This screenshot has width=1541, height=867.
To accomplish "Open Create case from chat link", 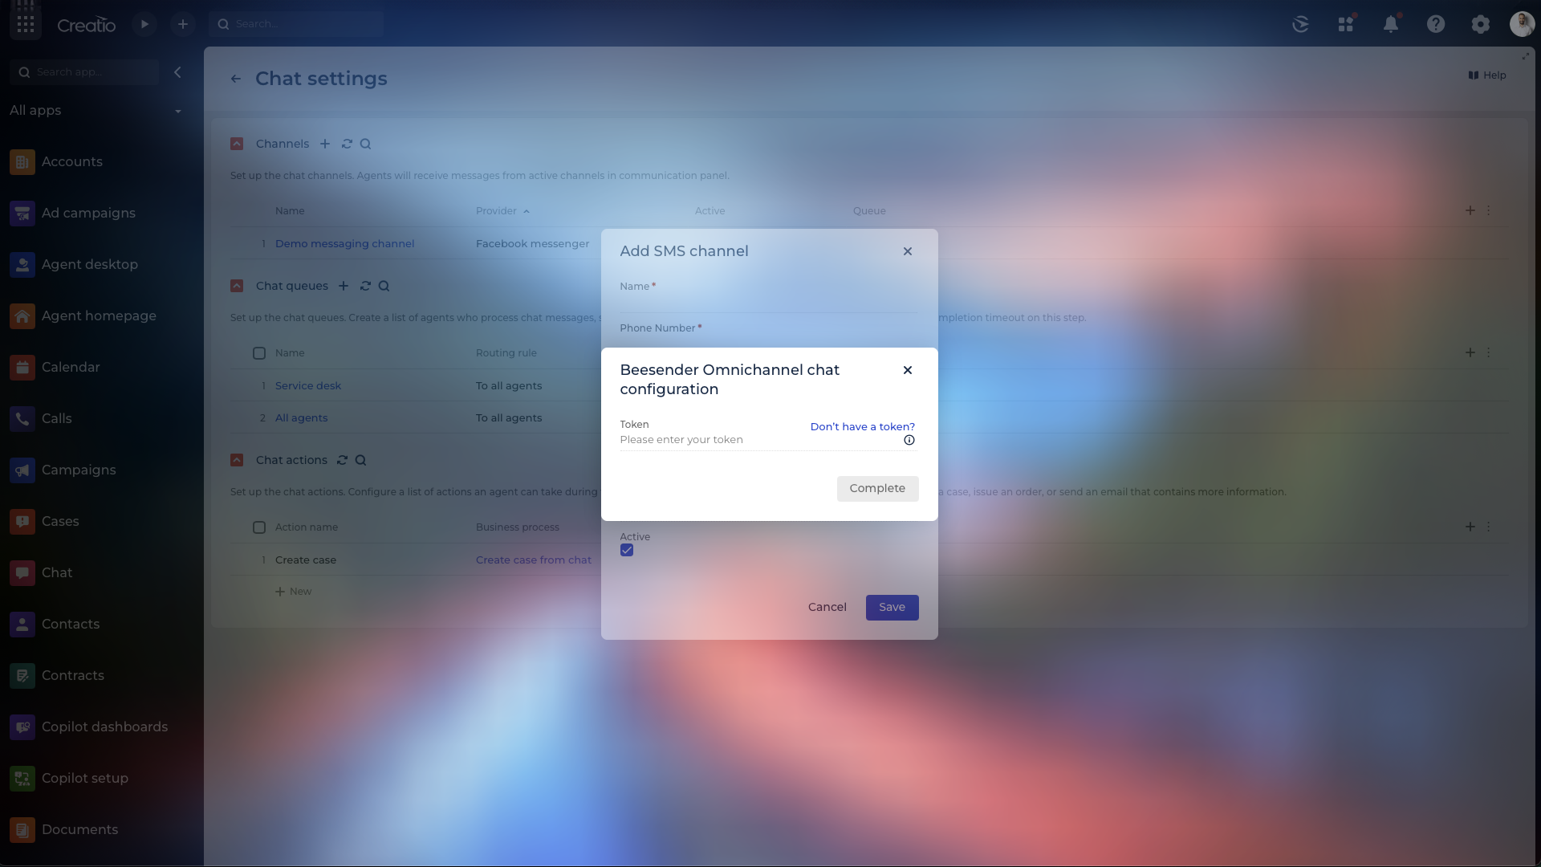I will (533, 560).
